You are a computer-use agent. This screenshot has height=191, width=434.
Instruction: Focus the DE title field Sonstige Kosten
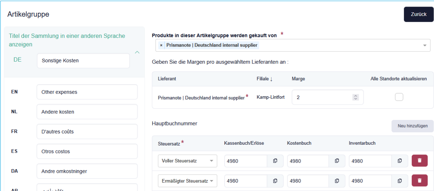click(83, 61)
